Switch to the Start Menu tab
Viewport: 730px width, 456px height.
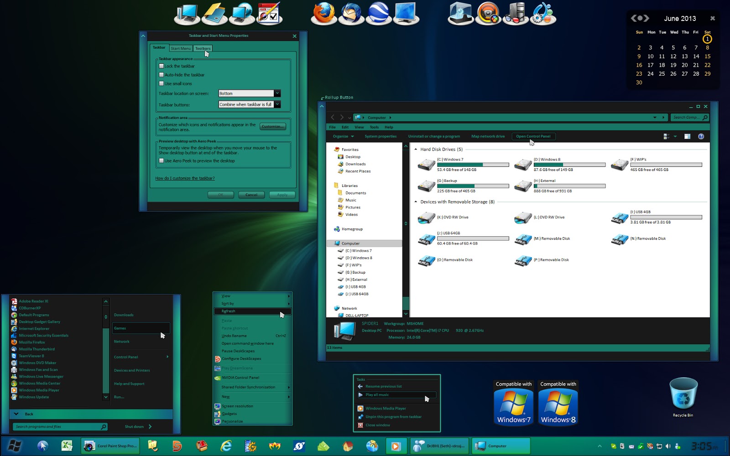(x=181, y=48)
